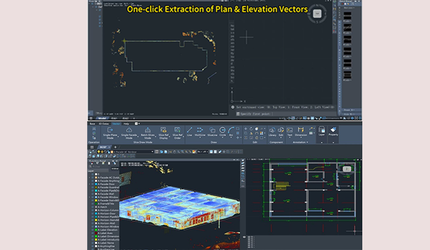
Task: Toggle visibility checkbox of A-Facade-Door layer
Action: (93, 184)
